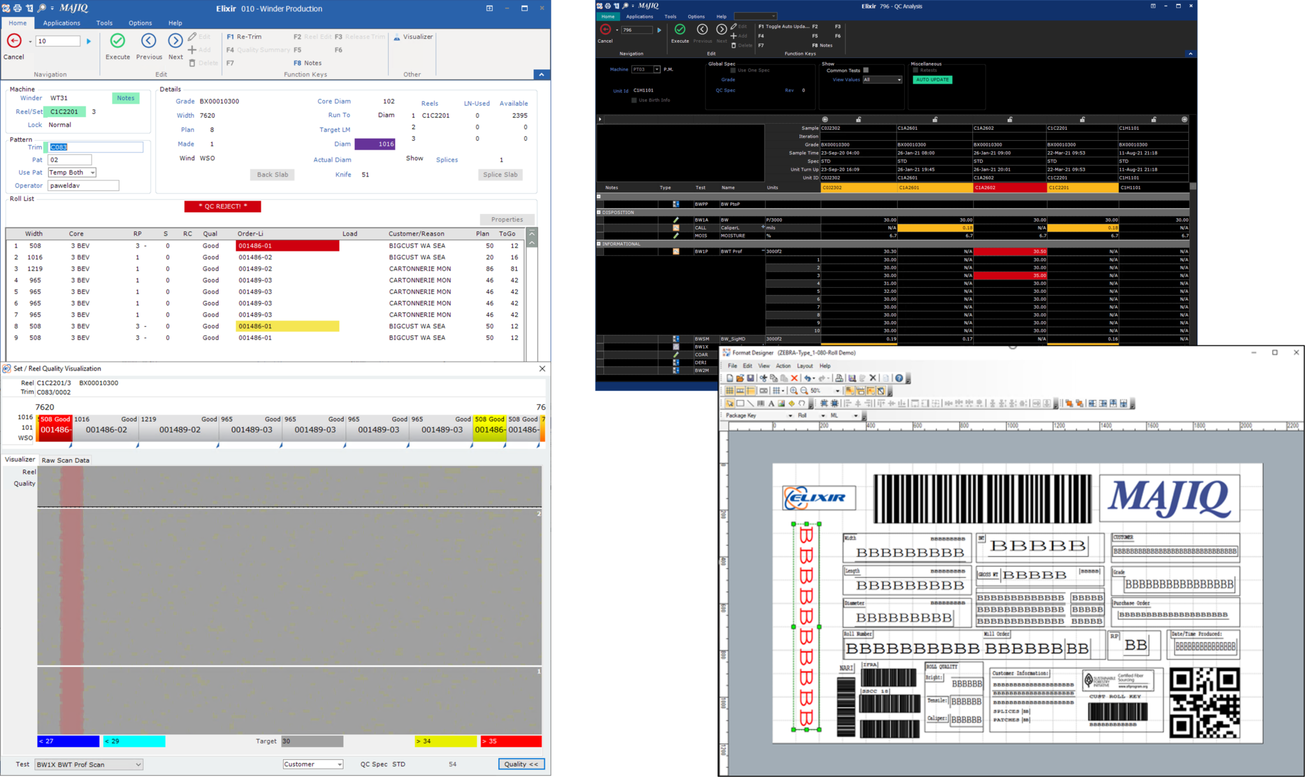
Task: Toggle lock icon above sample C1C2201 column
Action: coord(1083,120)
